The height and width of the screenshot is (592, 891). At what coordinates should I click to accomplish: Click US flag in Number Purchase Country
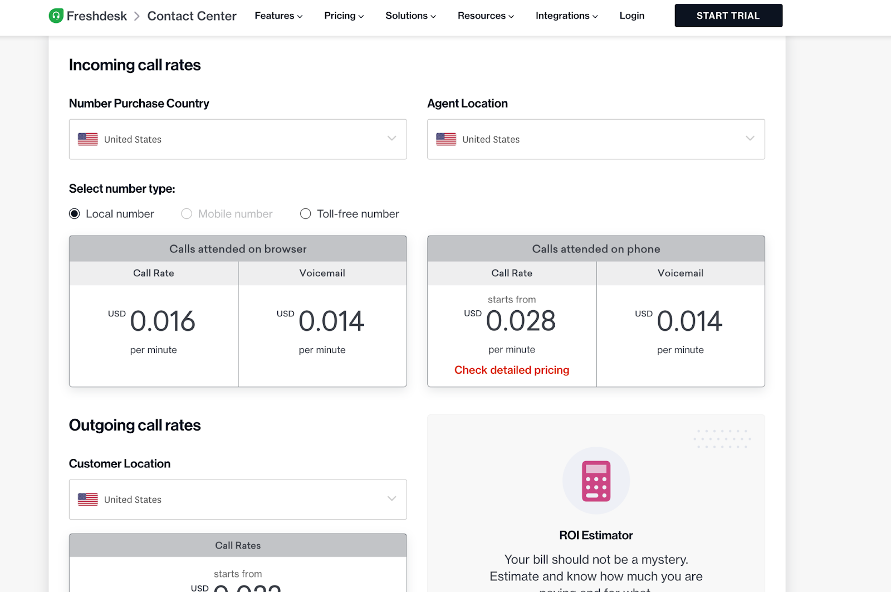88,139
